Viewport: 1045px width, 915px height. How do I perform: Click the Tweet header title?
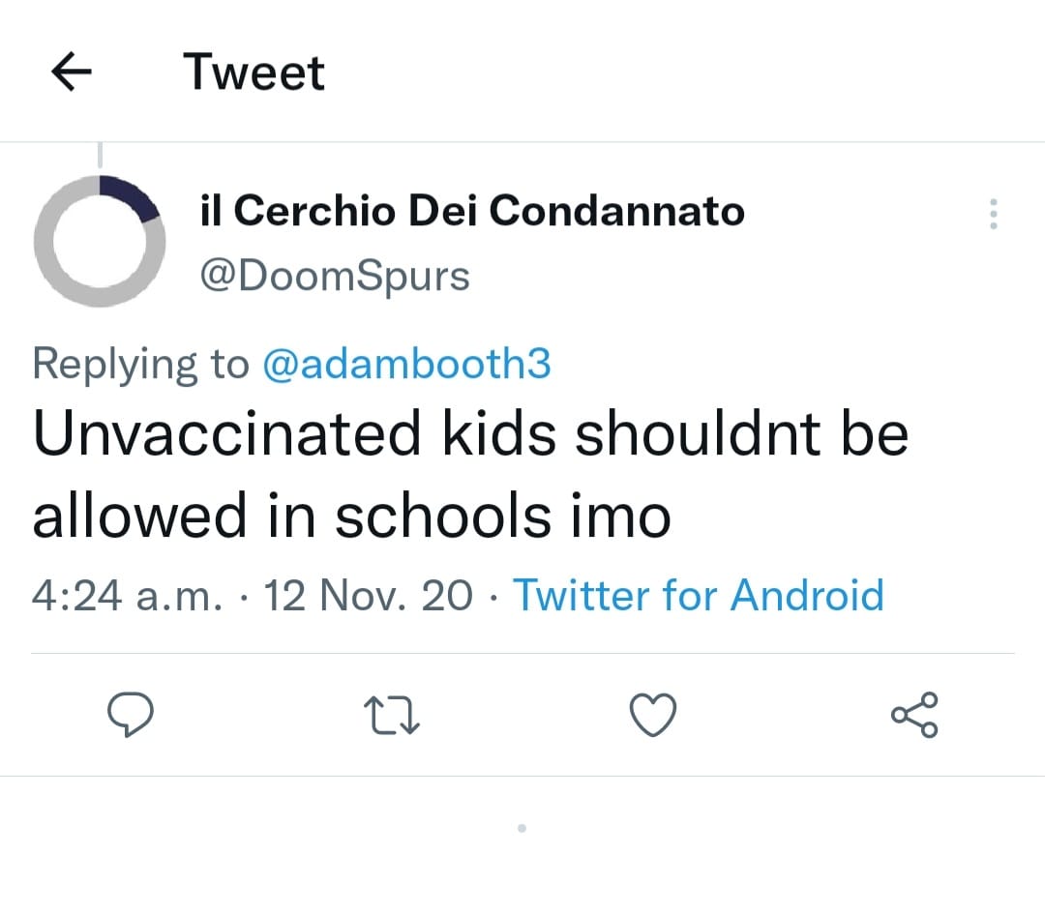click(254, 73)
